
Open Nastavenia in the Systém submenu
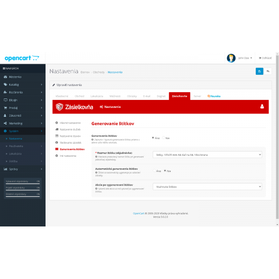point(16,139)
